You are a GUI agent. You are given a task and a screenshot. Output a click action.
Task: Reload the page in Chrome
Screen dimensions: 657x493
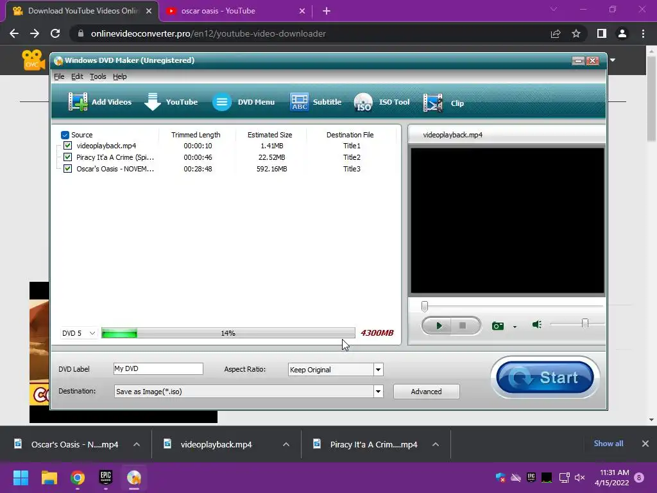click(55, 33)
